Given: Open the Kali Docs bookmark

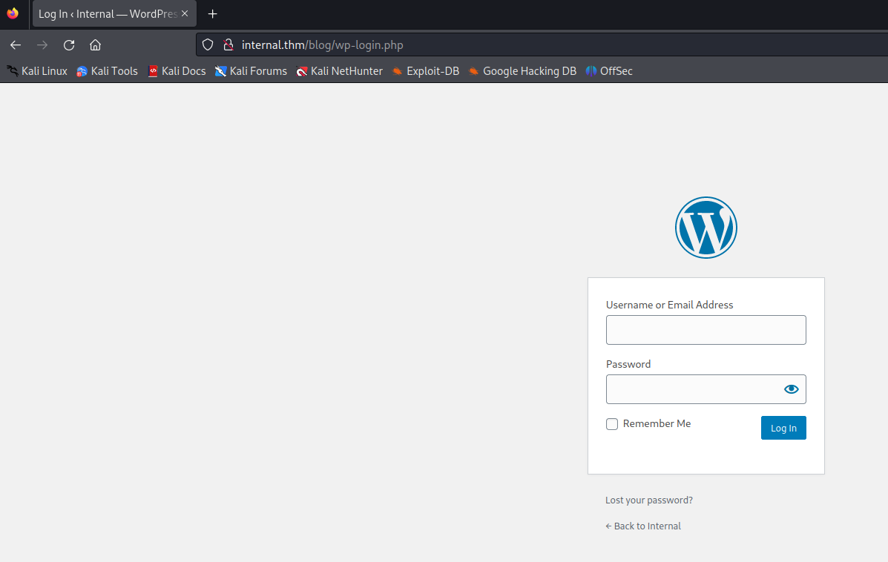Looking at the screenshot, I should [x=177, y=70].
